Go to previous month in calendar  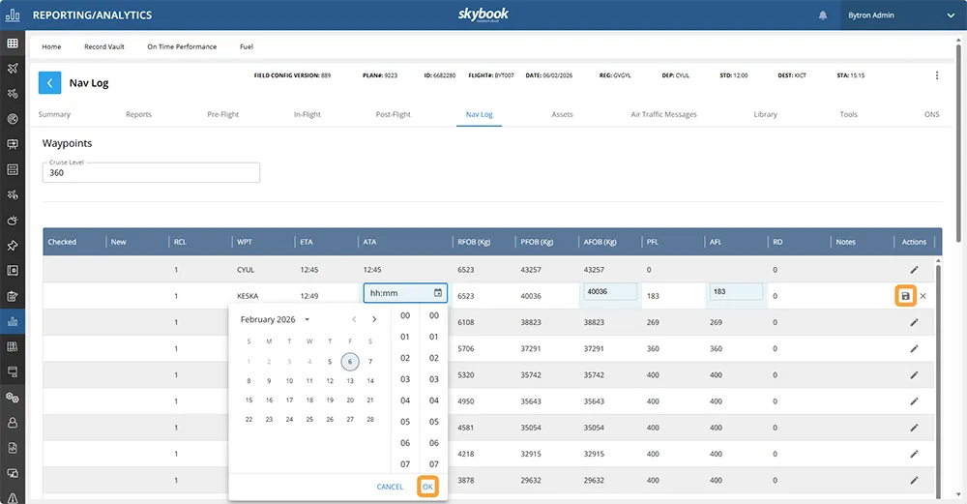click(x=354, y=319)
